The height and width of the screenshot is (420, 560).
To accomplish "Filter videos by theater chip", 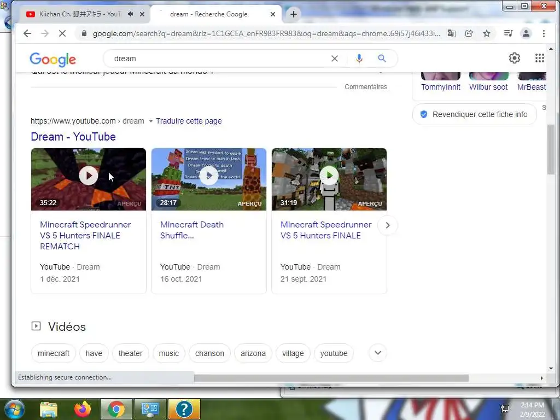I will (x=130, y=353).
